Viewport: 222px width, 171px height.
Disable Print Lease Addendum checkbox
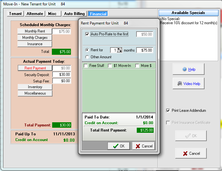click(x=168, y=110)
